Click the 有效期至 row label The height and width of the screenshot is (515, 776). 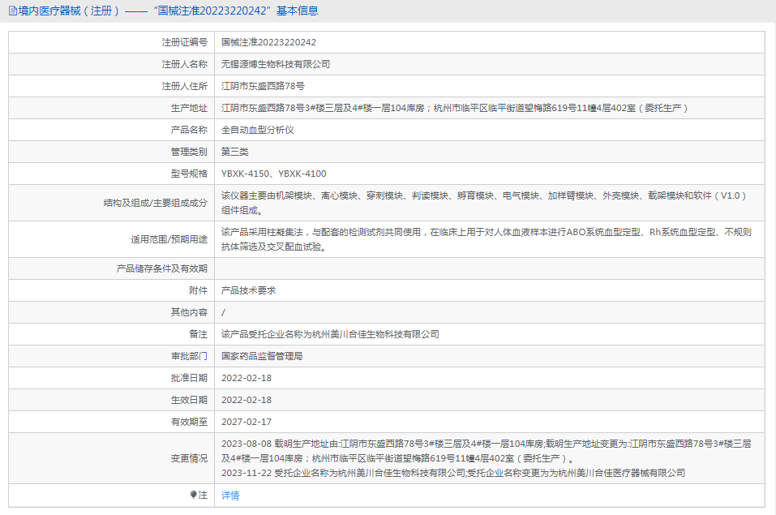tap(189, 422)
